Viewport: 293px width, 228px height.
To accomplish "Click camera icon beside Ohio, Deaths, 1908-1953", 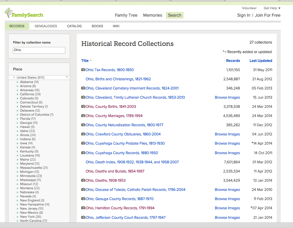I will [x=83, y=180].
